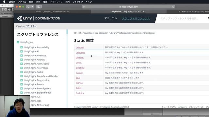Expand UnityEngine.Experimental node
The image size is (209, 117).
coord(22,92)
